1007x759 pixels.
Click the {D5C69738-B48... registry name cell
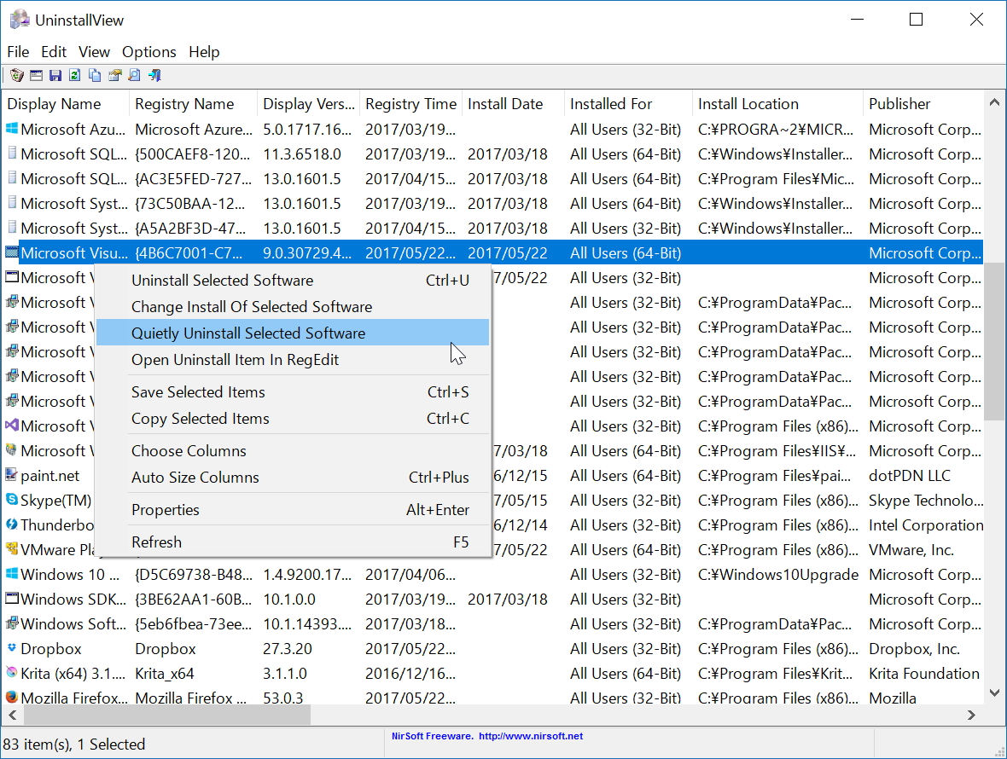[194, 574]
